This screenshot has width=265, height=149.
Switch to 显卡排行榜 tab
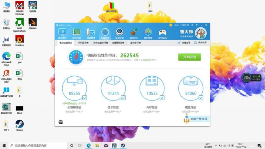(136, 42)
